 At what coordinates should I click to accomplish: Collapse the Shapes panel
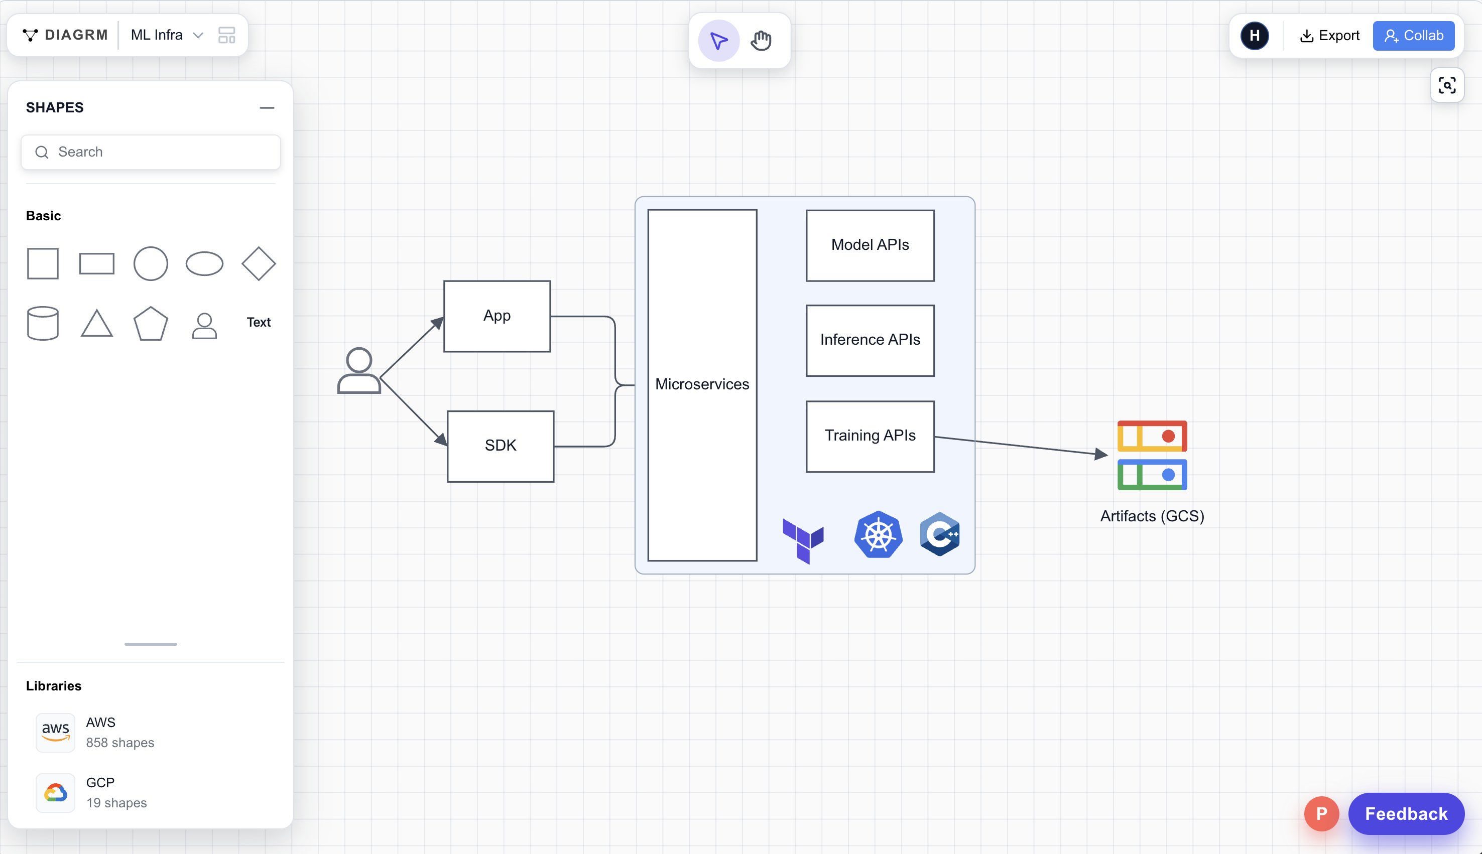click(267, 107)
